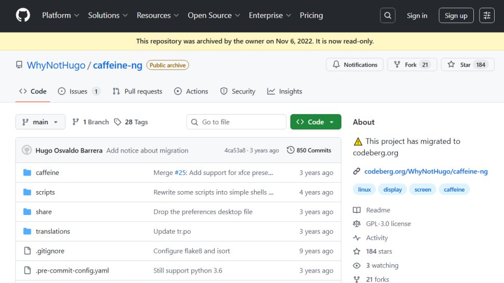The height and width of the screenshot is (283, 504).
Task: Switch to the Pull requests tab
Action: tap(137, 91)
